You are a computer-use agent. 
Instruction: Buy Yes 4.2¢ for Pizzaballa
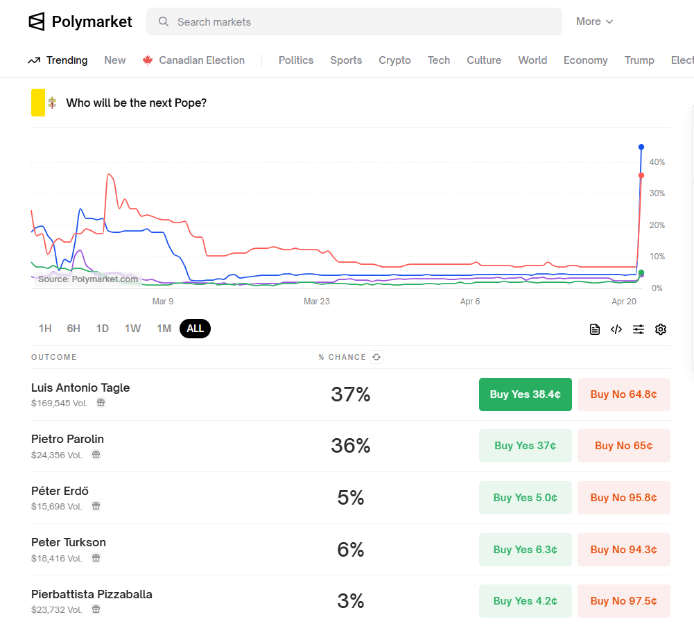coord(526,601)
